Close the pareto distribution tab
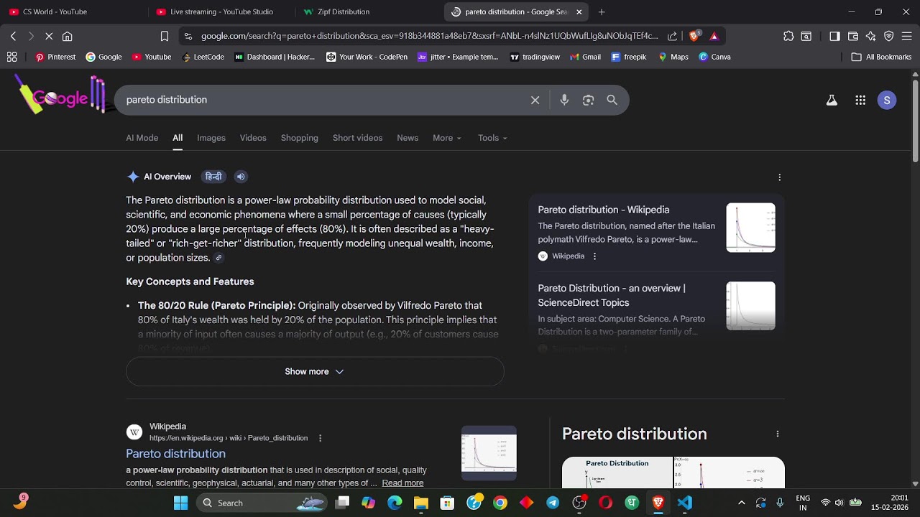The image size is (920, 517). point(579,11)
